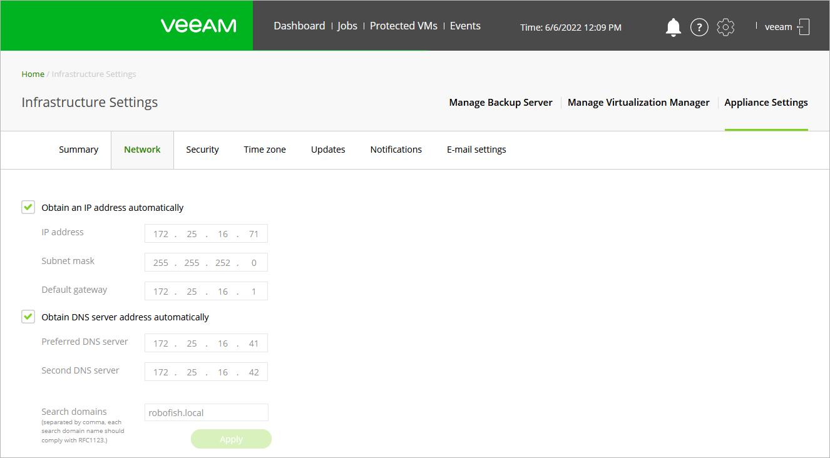
Task: Click the Subnet mask input field
Action: 206,262
